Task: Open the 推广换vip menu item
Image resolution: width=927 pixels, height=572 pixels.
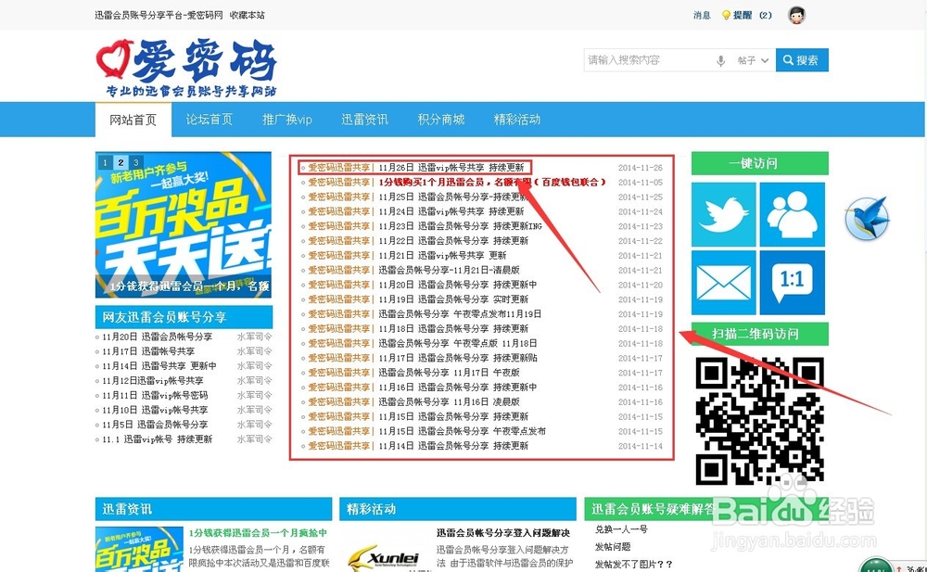Action: [x=286, y=120]
